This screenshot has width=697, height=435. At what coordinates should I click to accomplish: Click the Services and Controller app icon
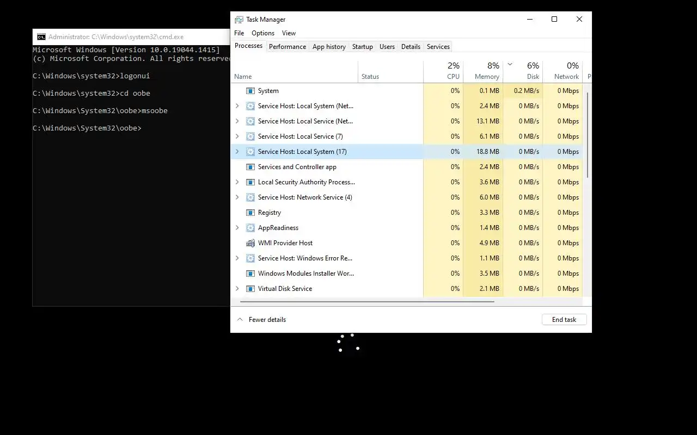(250, 167)
